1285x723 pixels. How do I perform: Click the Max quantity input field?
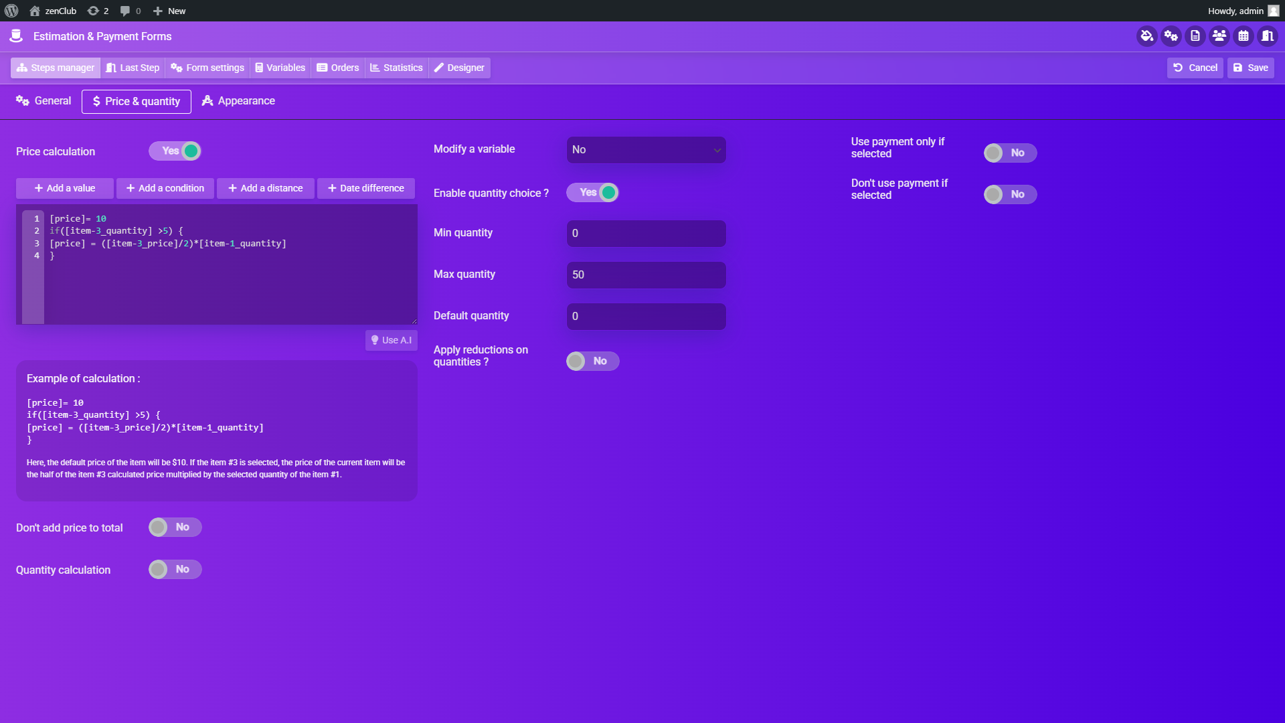(x=647, y=275)
